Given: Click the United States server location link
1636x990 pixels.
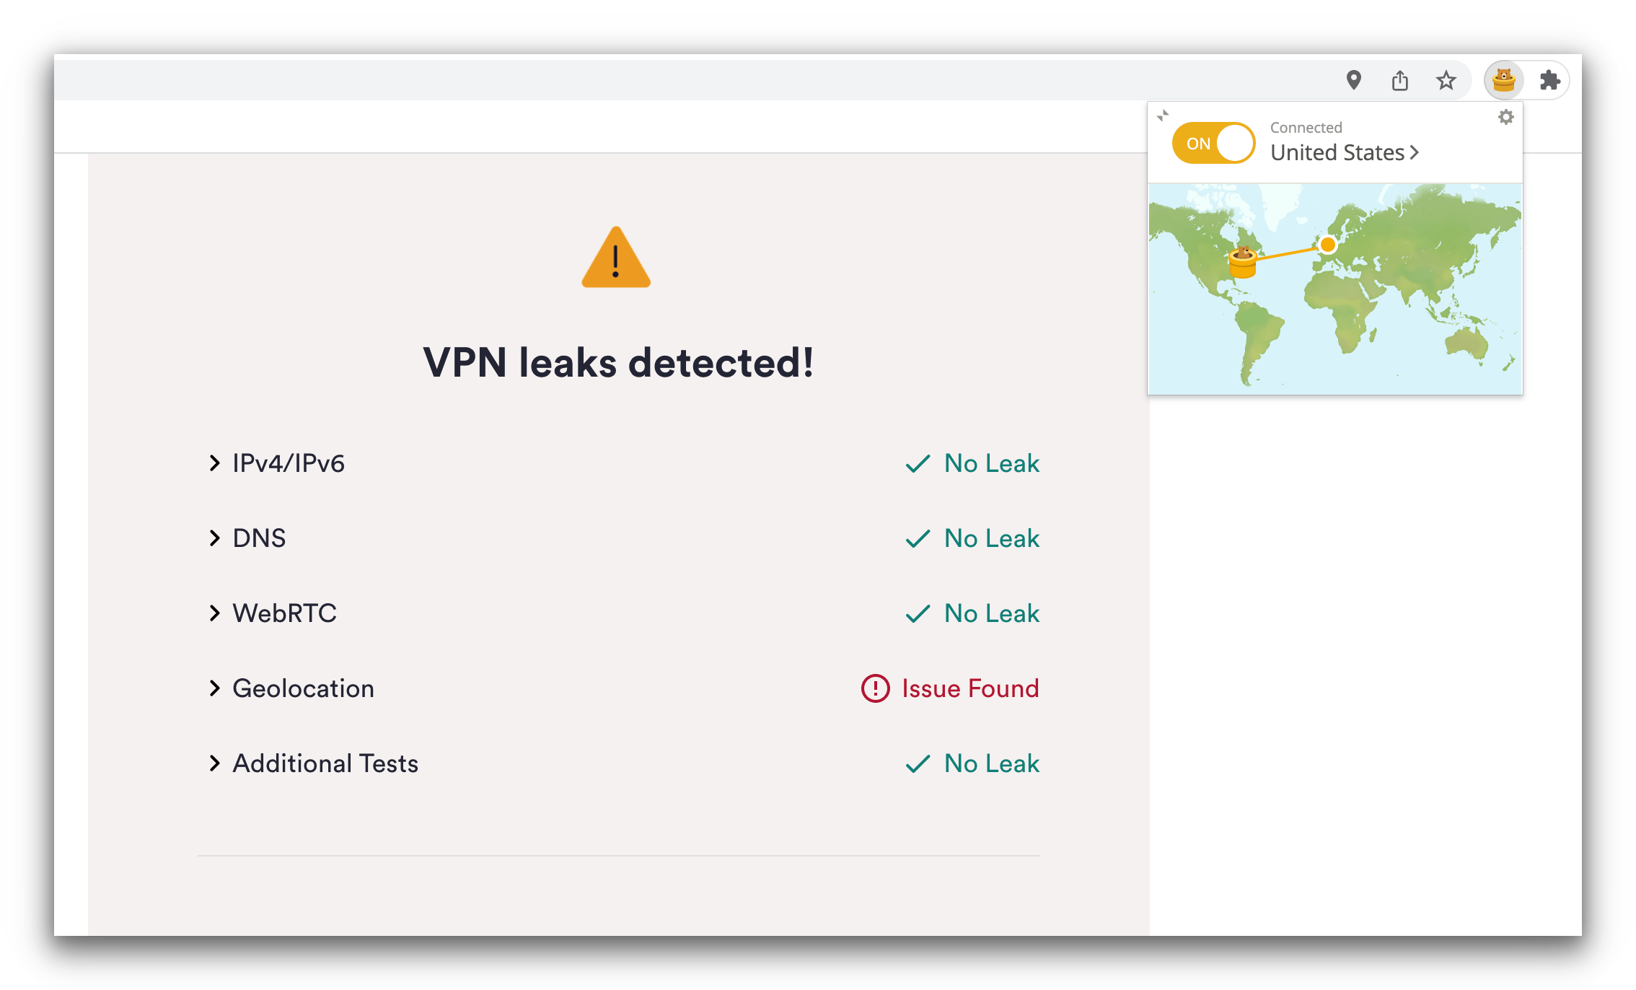Looking at the screenshot, I should click(x=1346, y=151).
